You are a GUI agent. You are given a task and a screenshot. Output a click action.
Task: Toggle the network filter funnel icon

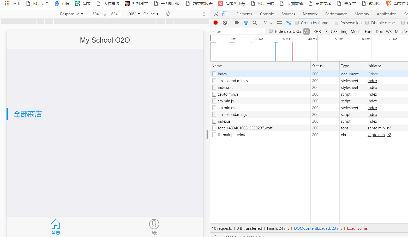[246, 23]
